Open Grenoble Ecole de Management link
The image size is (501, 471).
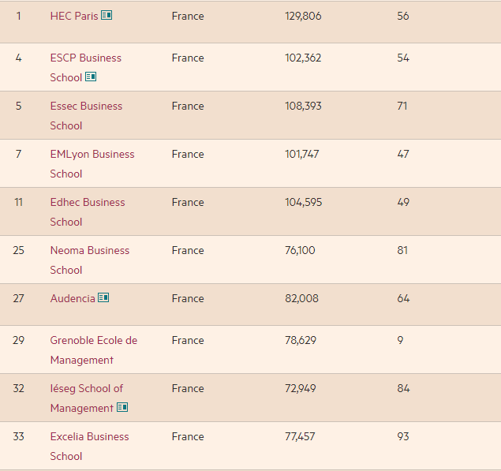click(x=94, y=350)
